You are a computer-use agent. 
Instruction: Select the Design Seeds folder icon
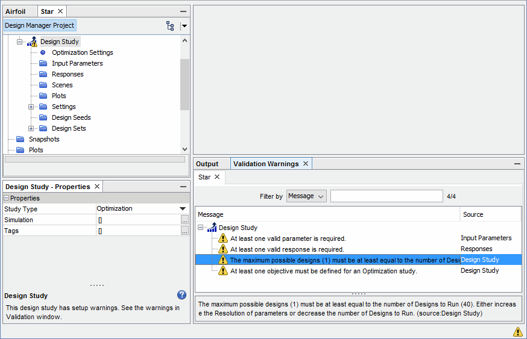43,117
